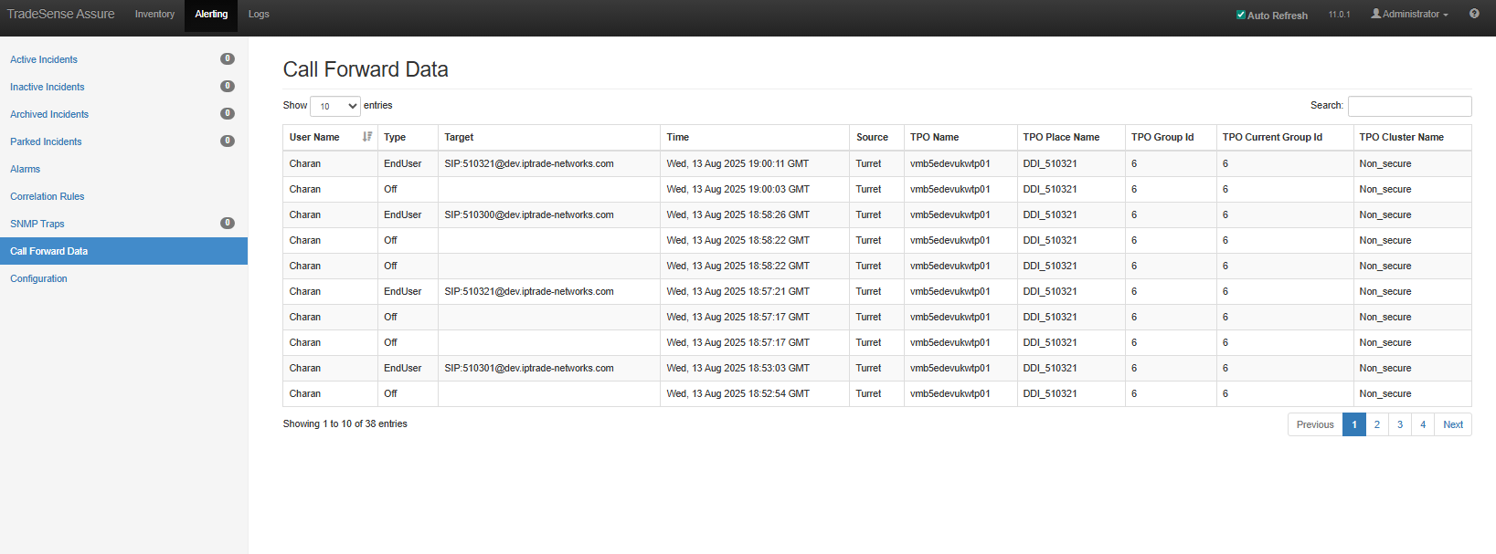Sort table by TPO Place Name column
Image resolution: width=1496 pixels, height=554 pixels.
tap(1070, 137)
